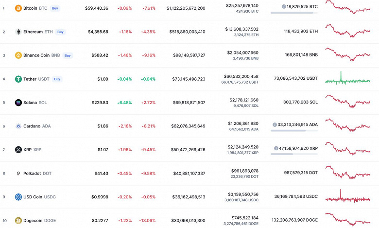379x228 pixels.
Task: Click the Tether logo icon
Action: 18,79
